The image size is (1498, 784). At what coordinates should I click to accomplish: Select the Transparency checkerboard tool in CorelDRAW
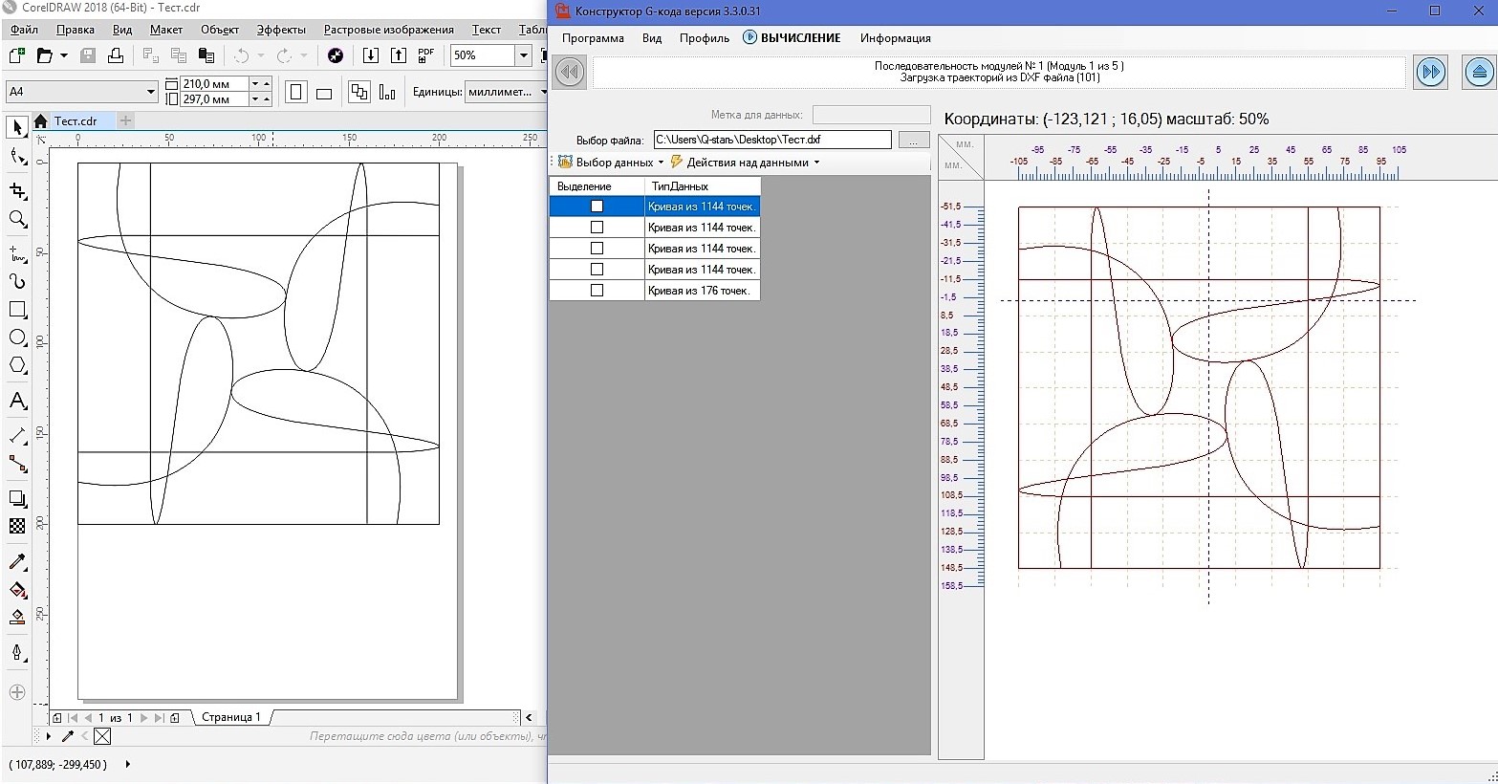pos(17,526)
